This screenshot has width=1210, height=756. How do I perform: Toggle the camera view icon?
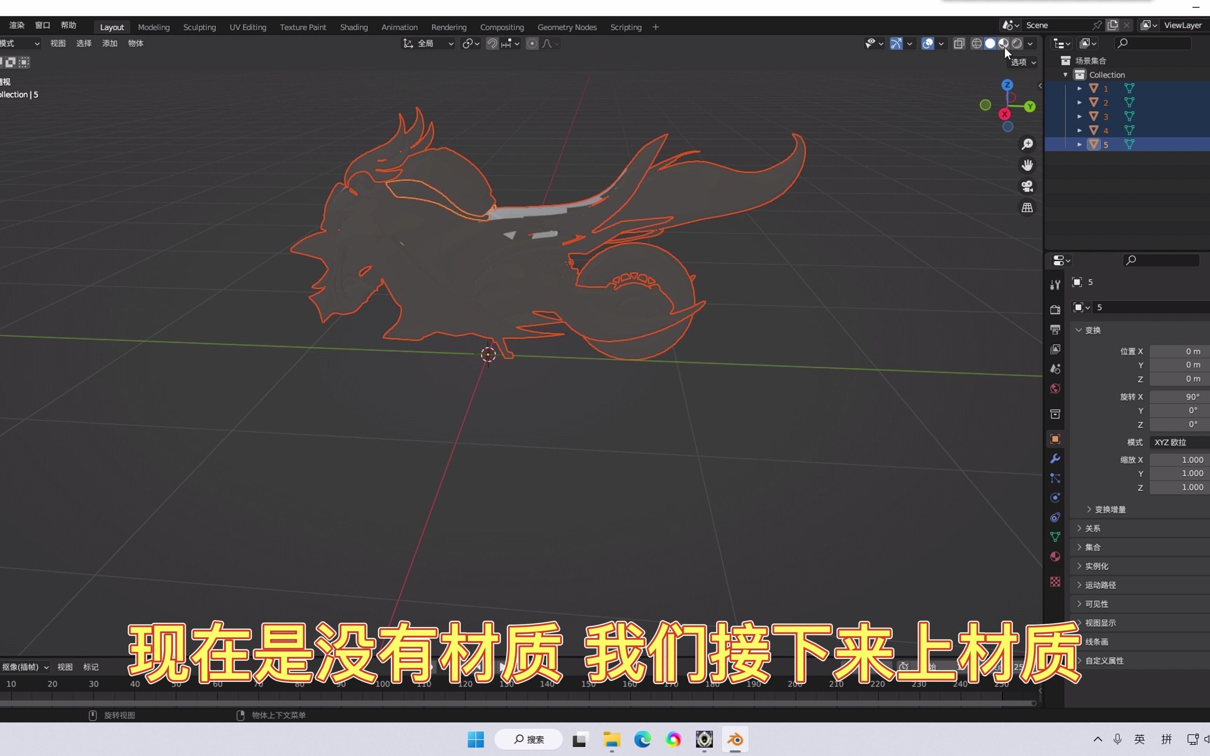point(1027,187)
